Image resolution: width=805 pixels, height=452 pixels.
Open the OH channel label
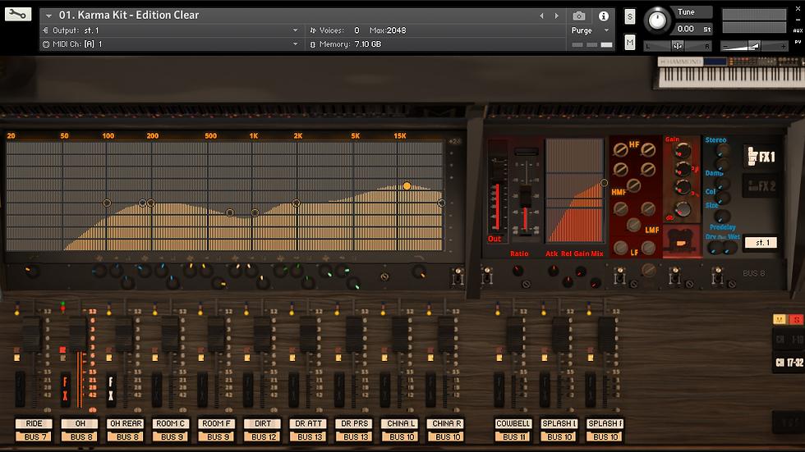coord(80,423)
